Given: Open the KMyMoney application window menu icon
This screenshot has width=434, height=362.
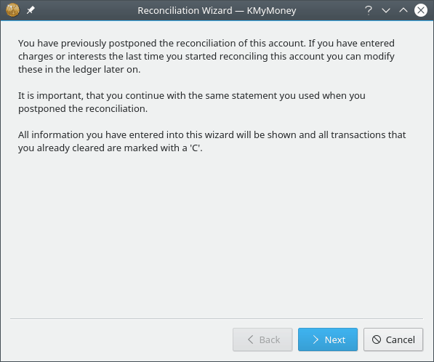Looking at the screenshot, I should [x=13, y=10].
